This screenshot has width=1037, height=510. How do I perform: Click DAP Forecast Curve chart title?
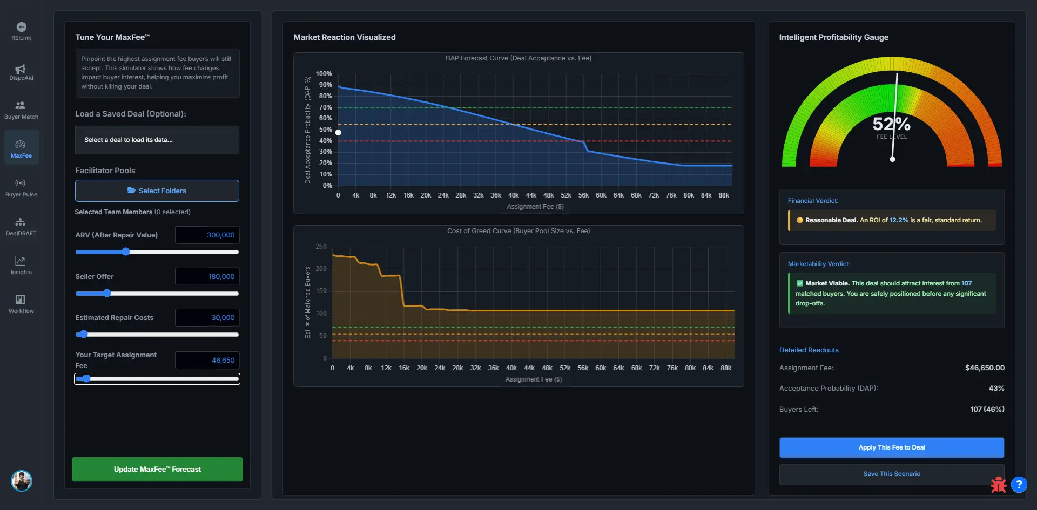pyautogui.click(x=518, y=58)
